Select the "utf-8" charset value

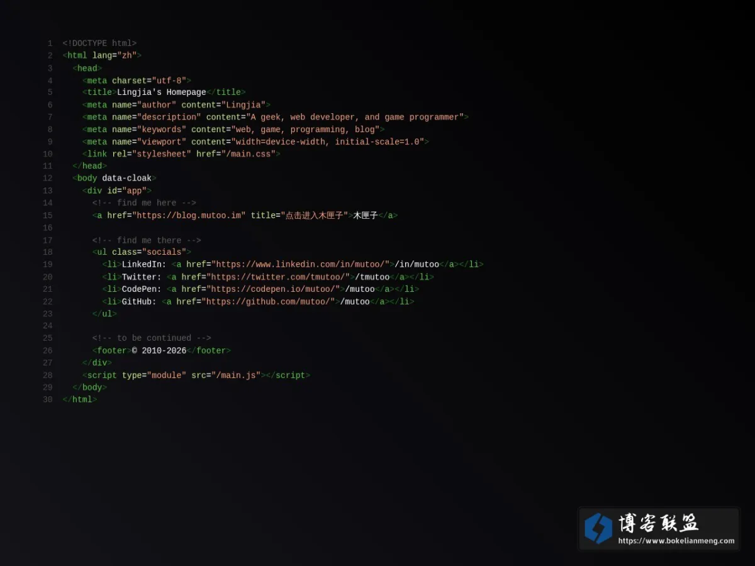[169, 80]
